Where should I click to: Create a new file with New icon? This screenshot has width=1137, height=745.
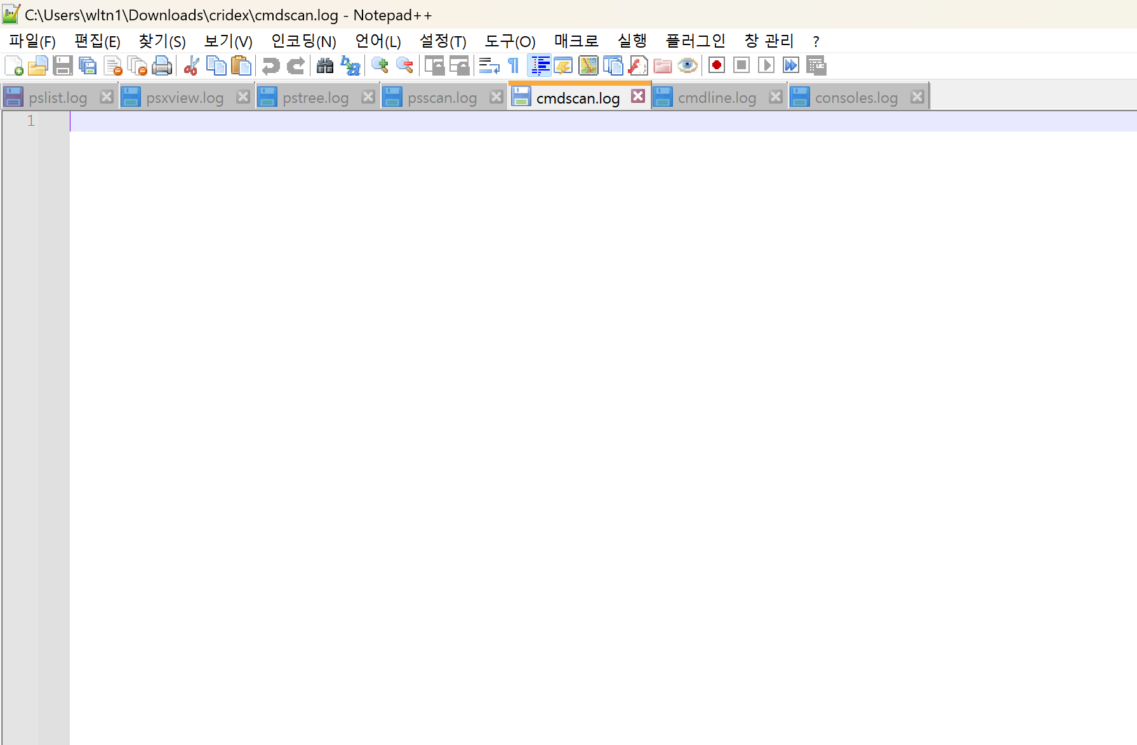(14, 65)
